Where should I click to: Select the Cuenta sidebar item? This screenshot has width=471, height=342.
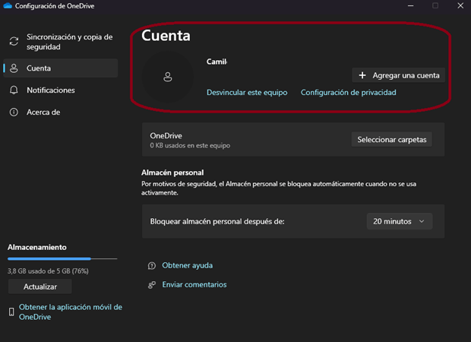(61, 68)
